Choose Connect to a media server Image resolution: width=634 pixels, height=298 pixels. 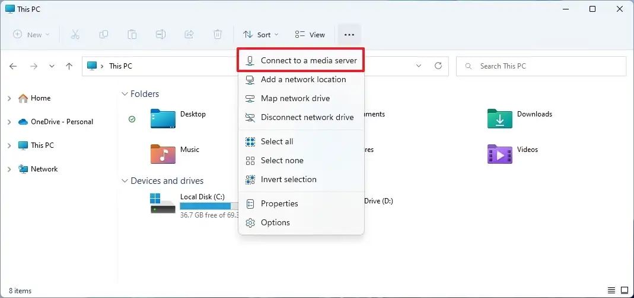[x=308, y=60]
